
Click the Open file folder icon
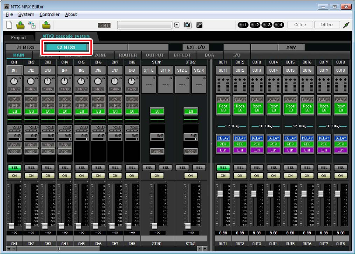(x=20, y=25)
